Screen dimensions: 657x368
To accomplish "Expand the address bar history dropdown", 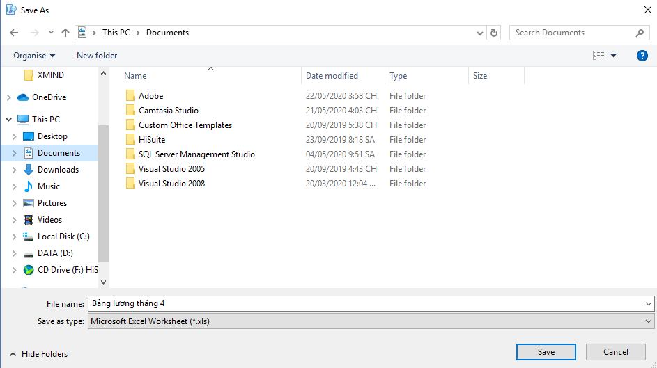I will tap(480, 33).
